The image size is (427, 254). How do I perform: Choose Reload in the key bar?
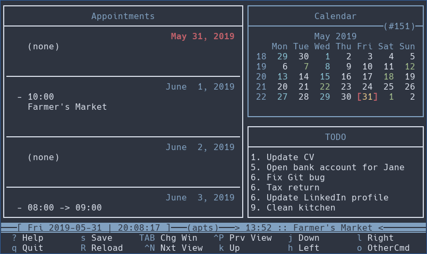(x=101, y=248)
